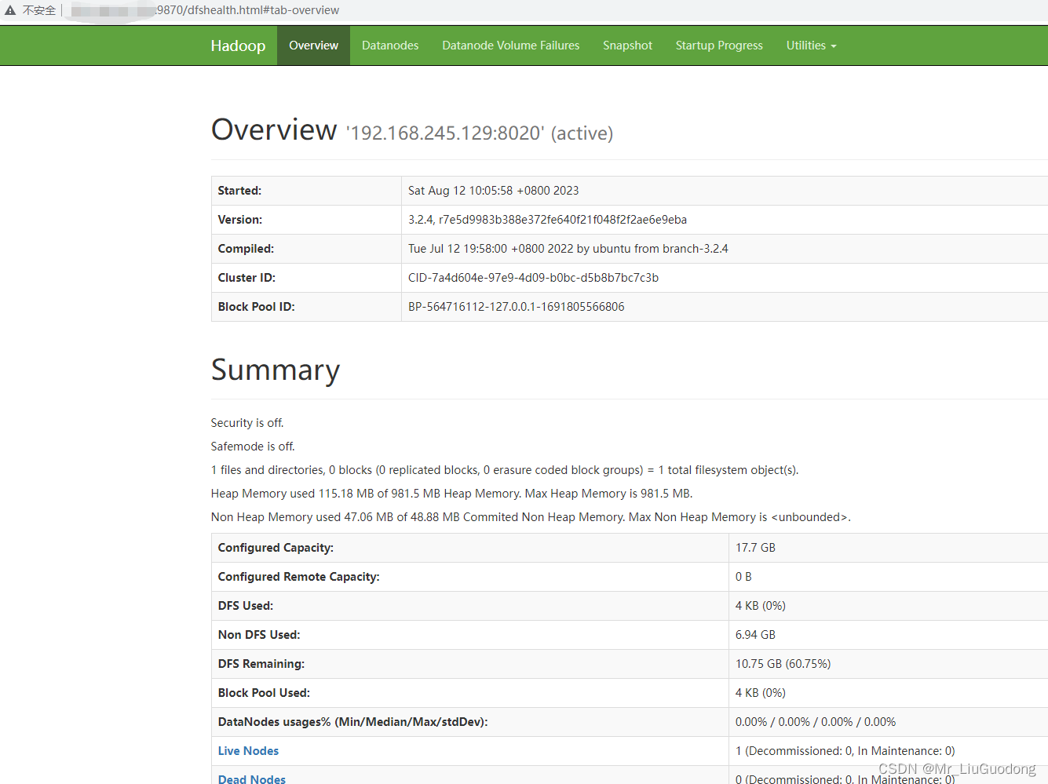Select the Cluster ID value
1048x784 pixels.
(x=533, y=278)
